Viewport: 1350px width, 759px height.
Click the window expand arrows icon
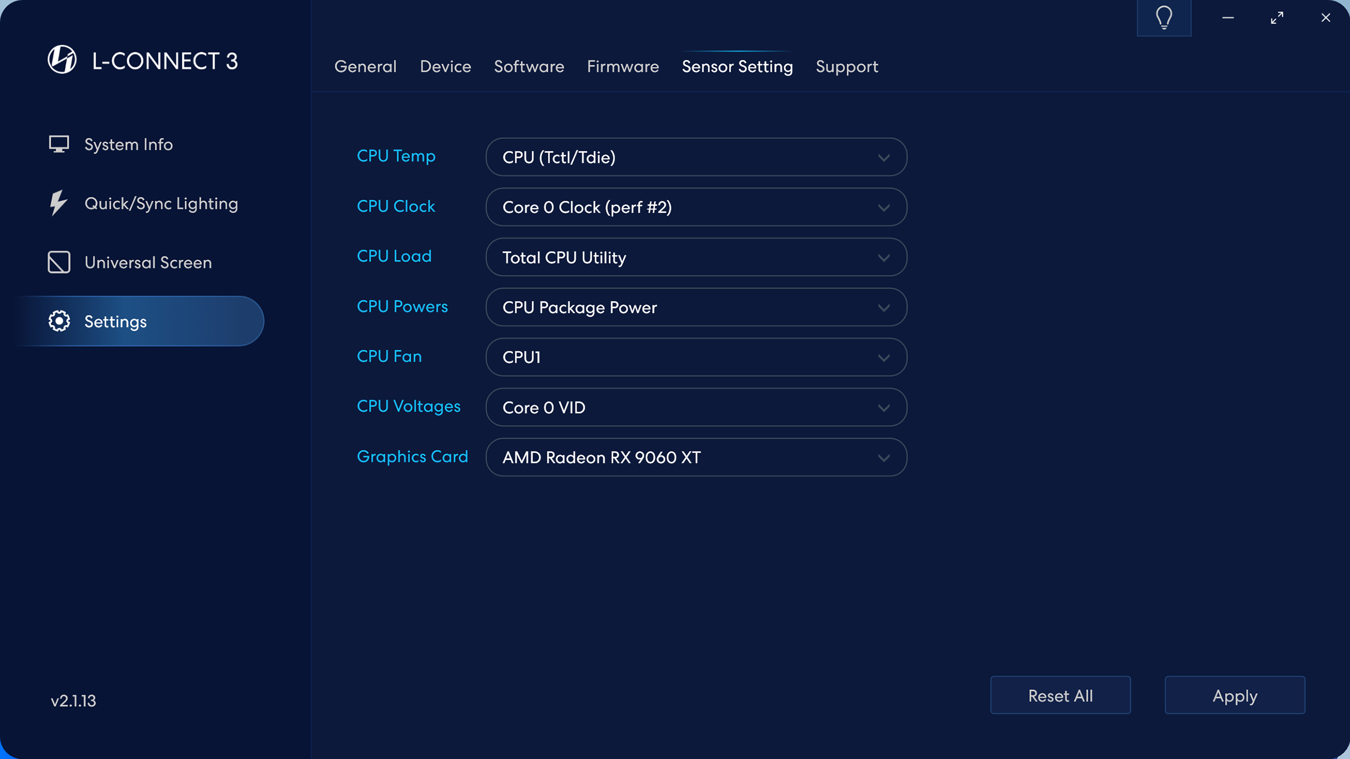coord(1277,18)
